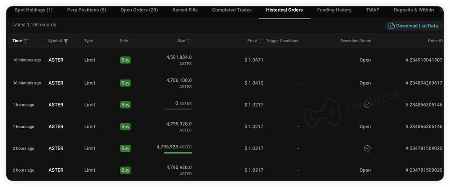Show the Funding History tab
The height and width of the screenshot is (187, 450).
(x=334, y=10)
